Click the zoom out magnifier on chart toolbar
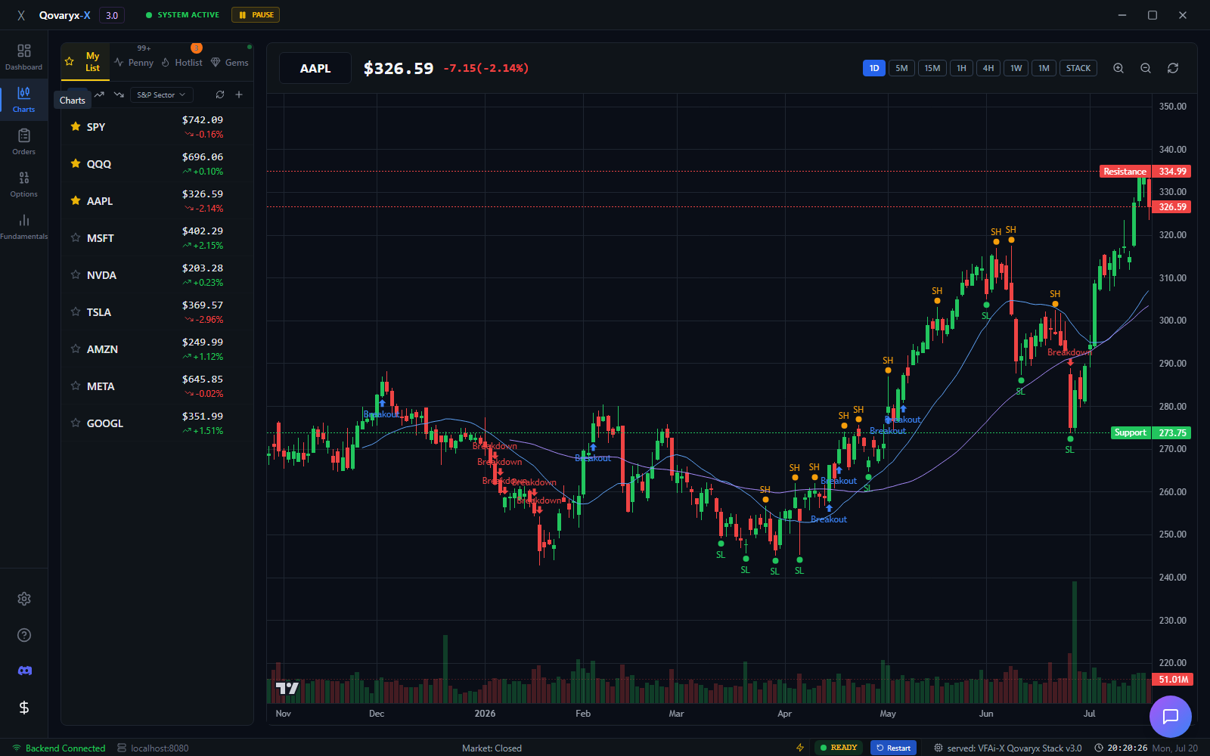 [x=1146, y=68]
